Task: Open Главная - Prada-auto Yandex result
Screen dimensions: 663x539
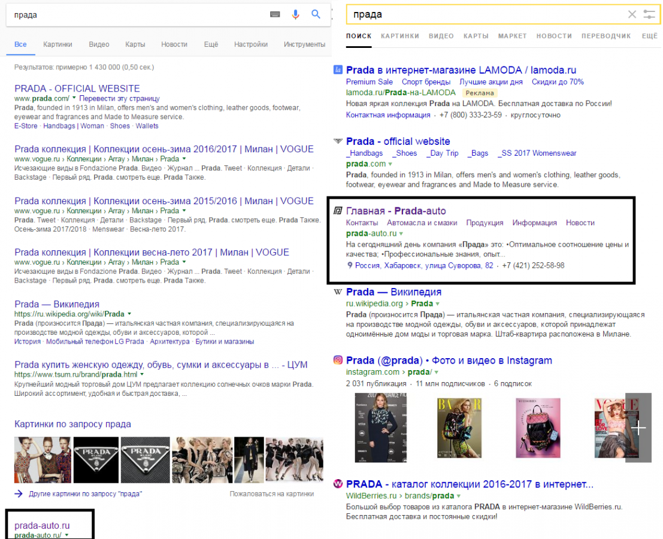Action: pyautogui.click(x=396, y=211)
